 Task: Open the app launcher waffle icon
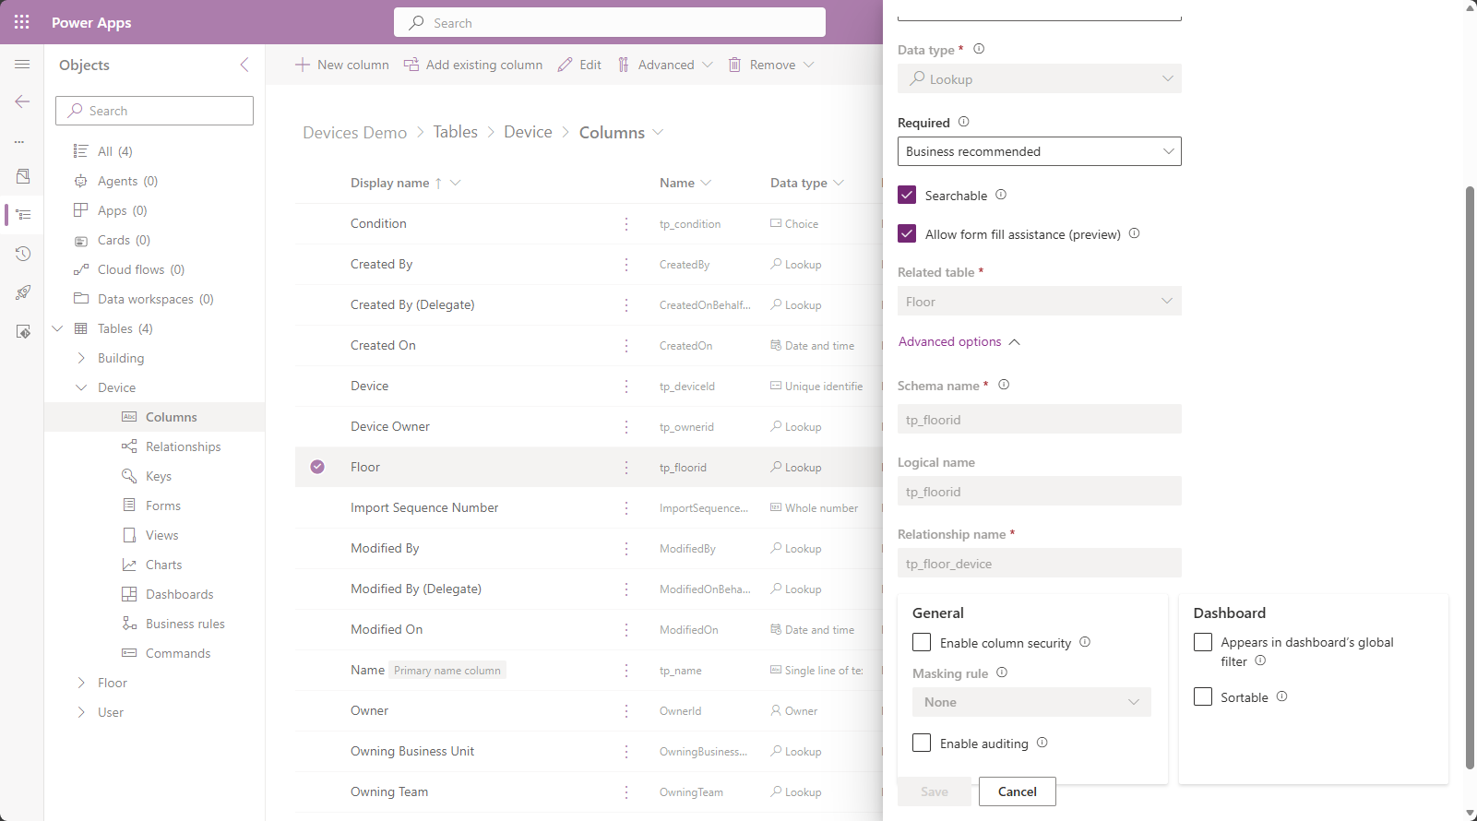tap(22, 22)
